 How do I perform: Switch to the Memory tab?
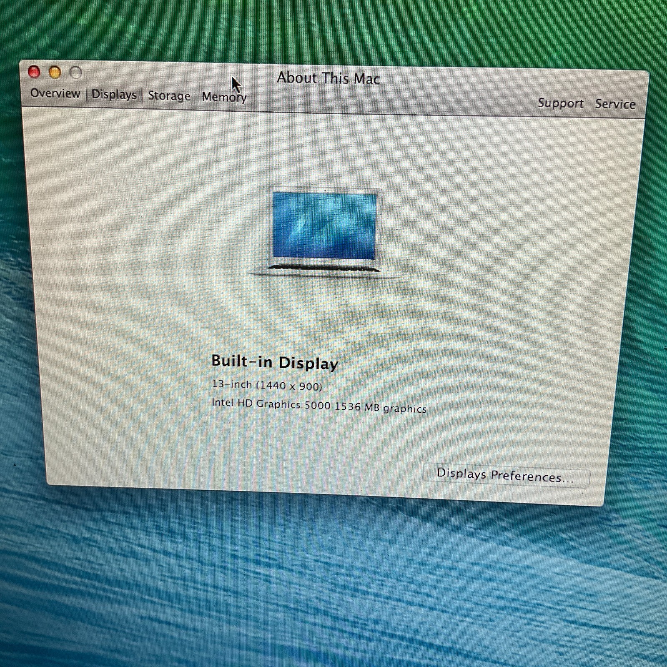click(224, 97)
